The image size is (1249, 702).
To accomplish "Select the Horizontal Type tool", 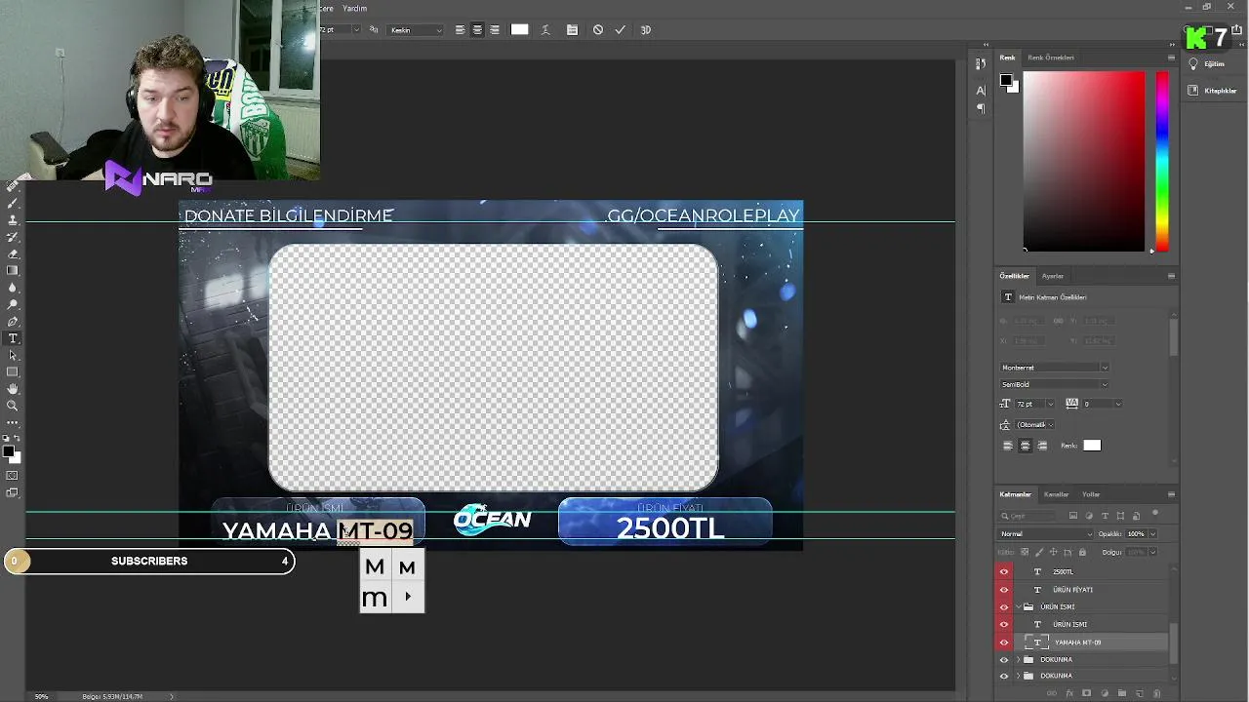I will click(x=13, y=338).
